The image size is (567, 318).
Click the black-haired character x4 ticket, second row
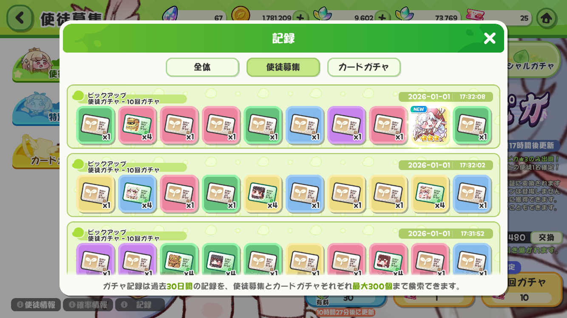click(263, 194)
